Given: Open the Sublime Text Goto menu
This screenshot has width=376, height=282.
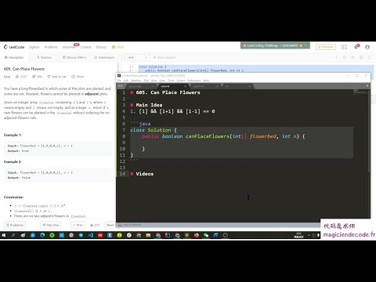Looking at the screenshot, I should coord(162,81).
